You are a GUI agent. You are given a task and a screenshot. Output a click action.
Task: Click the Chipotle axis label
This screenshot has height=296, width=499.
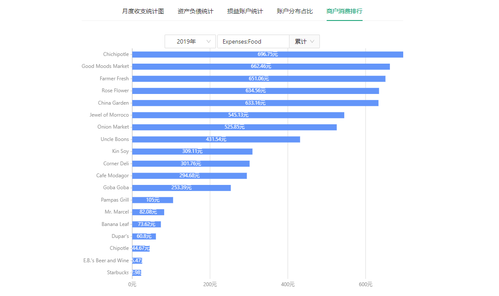point(119,248)
